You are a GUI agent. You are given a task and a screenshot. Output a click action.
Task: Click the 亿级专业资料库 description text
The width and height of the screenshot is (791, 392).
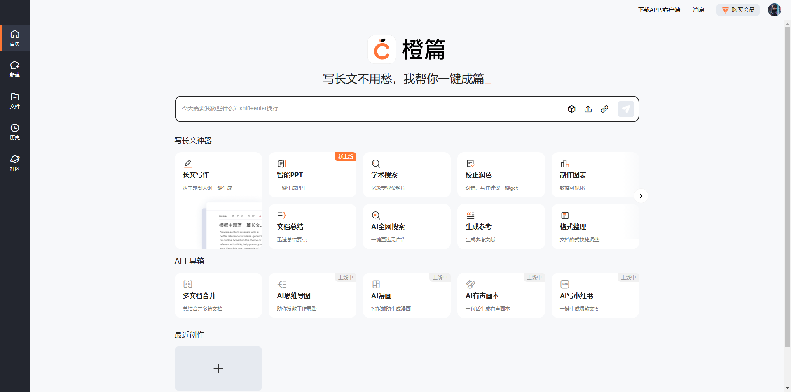pyautogui.click(x=388, y=188)
